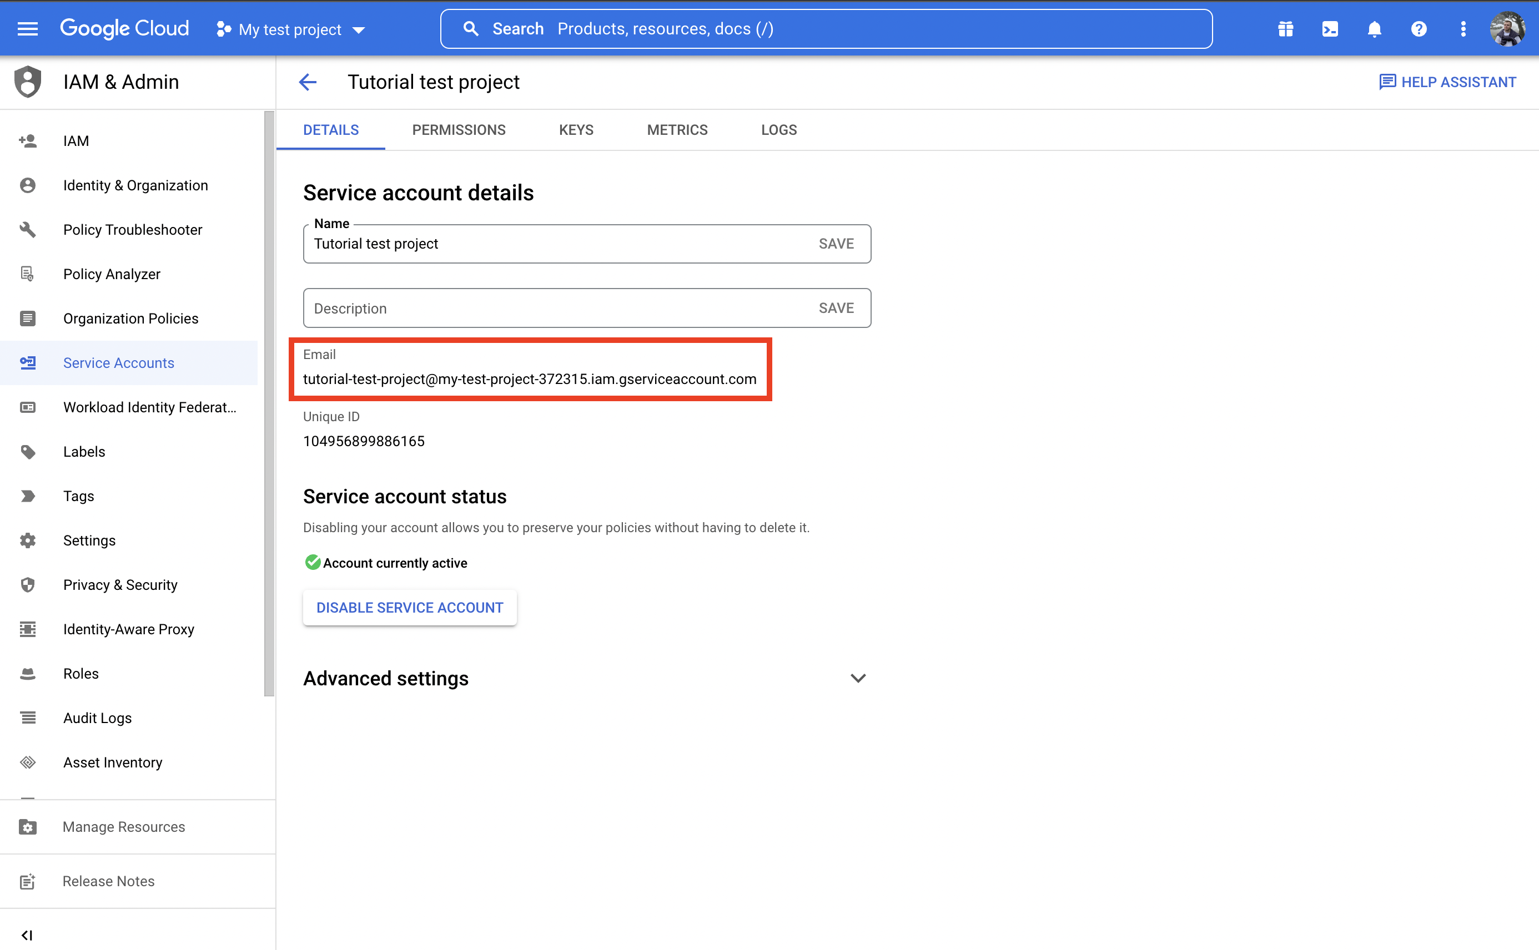Click the gift free trial icon
This screenshot has height=950, width=1539.
[1286, 29]
